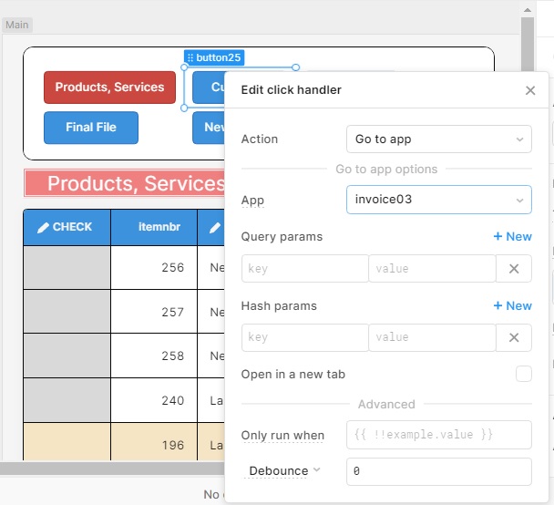The image size is (554, 505).
Task: Click the pencil icon right of itemnbr header
Action: (x=215, y=227)
